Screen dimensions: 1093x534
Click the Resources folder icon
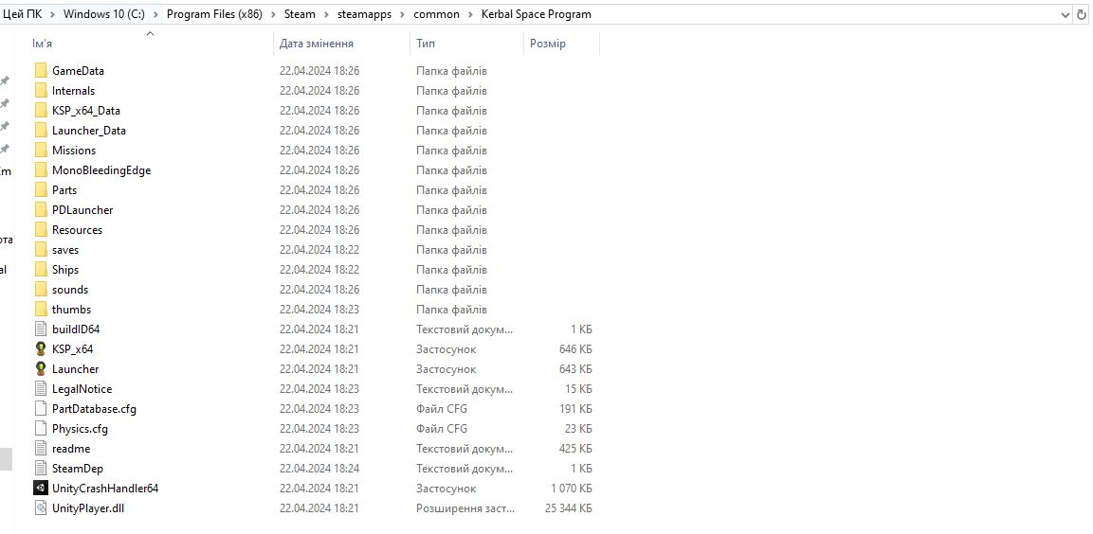coord(41,230)
